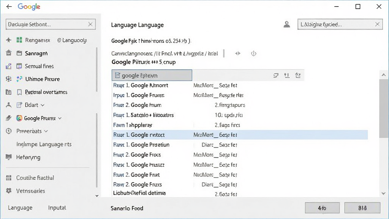Click the sort icon in the list toolbar
The width and height of the screenshot is (389, 219).
click(x=287, y=75)
